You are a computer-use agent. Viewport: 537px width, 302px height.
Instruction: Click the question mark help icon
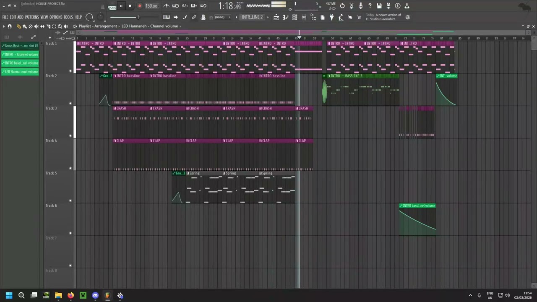pos(370,6)
